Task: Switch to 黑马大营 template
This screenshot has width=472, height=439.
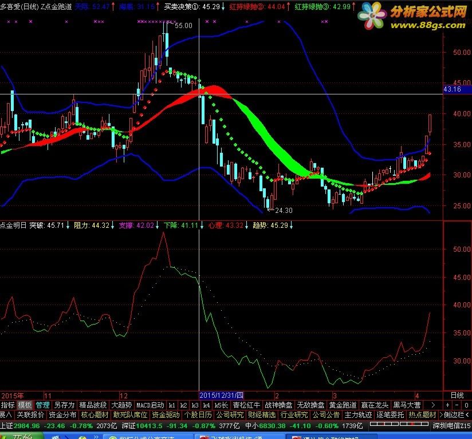Action: (x=407, y=405)
